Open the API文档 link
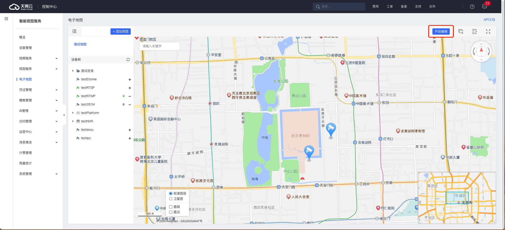The width and height of the screenshot is (505, 230). pos(489,20)
